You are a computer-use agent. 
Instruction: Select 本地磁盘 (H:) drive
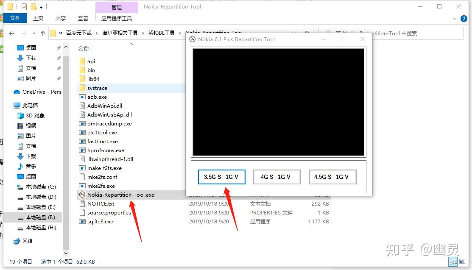click(36, 228)
